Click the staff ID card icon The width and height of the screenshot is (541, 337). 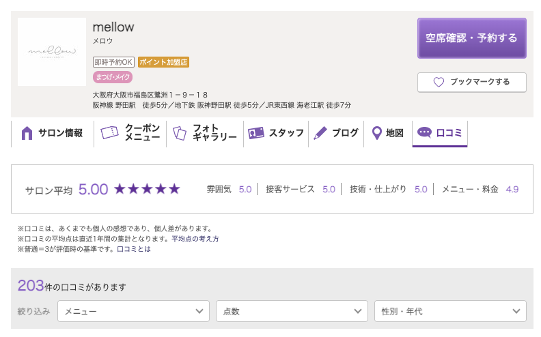pos(256,133)
